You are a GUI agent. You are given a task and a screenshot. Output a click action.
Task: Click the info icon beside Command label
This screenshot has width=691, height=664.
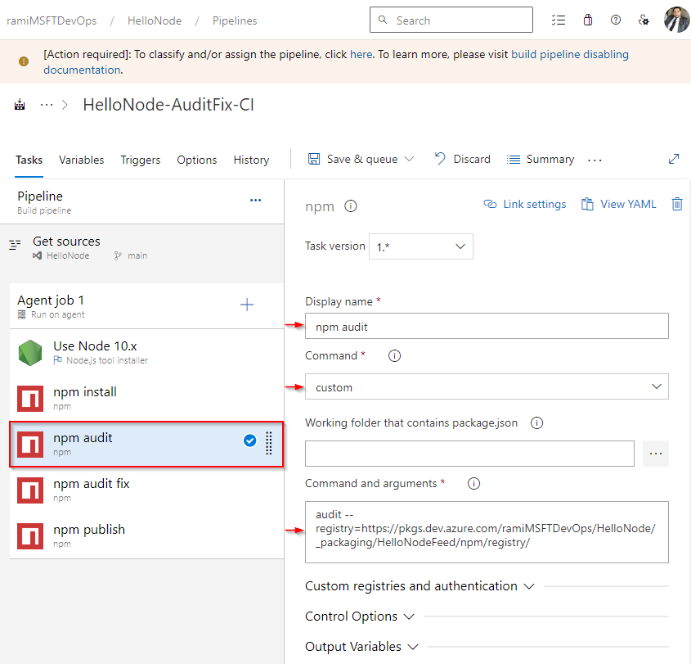(394, 356)
